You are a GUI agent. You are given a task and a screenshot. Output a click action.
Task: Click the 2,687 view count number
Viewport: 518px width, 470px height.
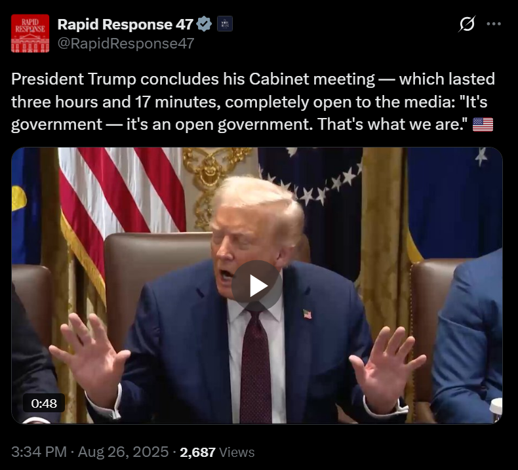click(x=197, y=452)
